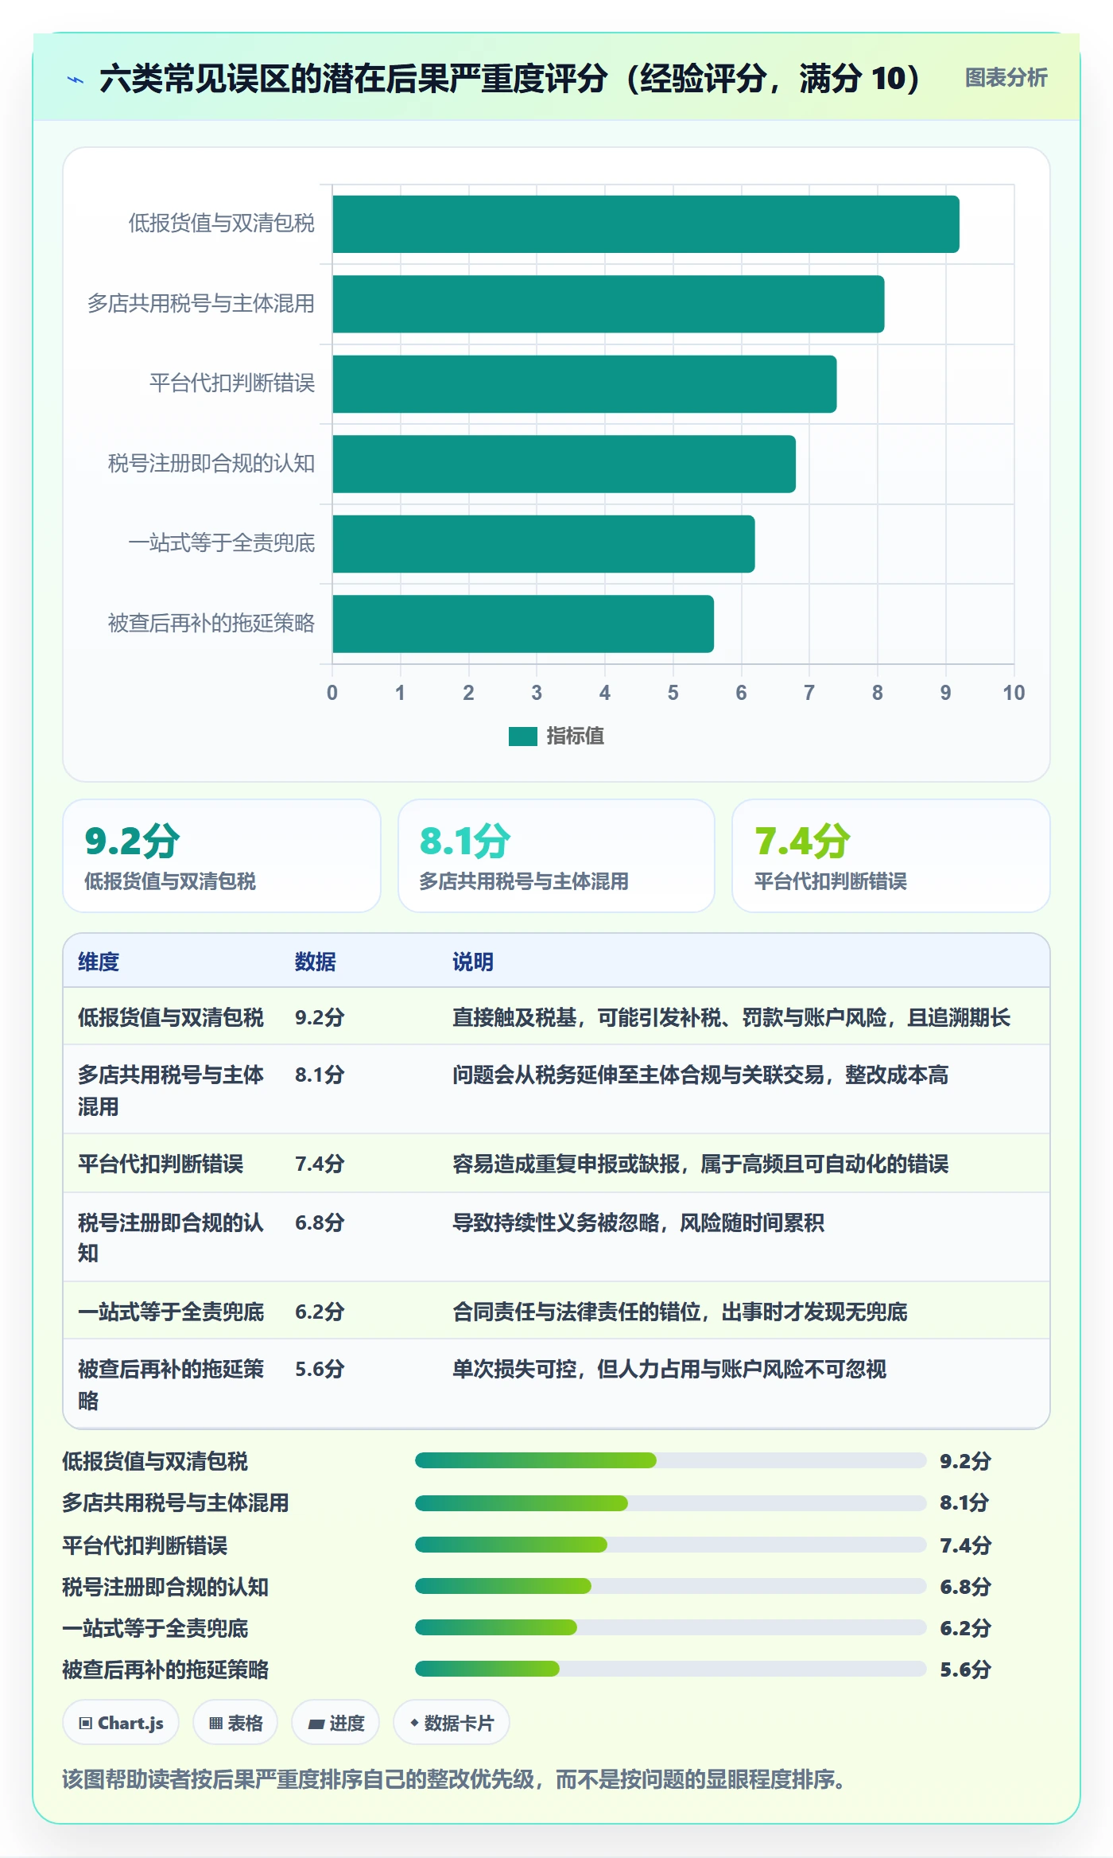This screenshot has width=1113, height=1858.
Task: Select description 问题会从税务延伸至主体合规与关联交易
Action: pos(700,1075)
